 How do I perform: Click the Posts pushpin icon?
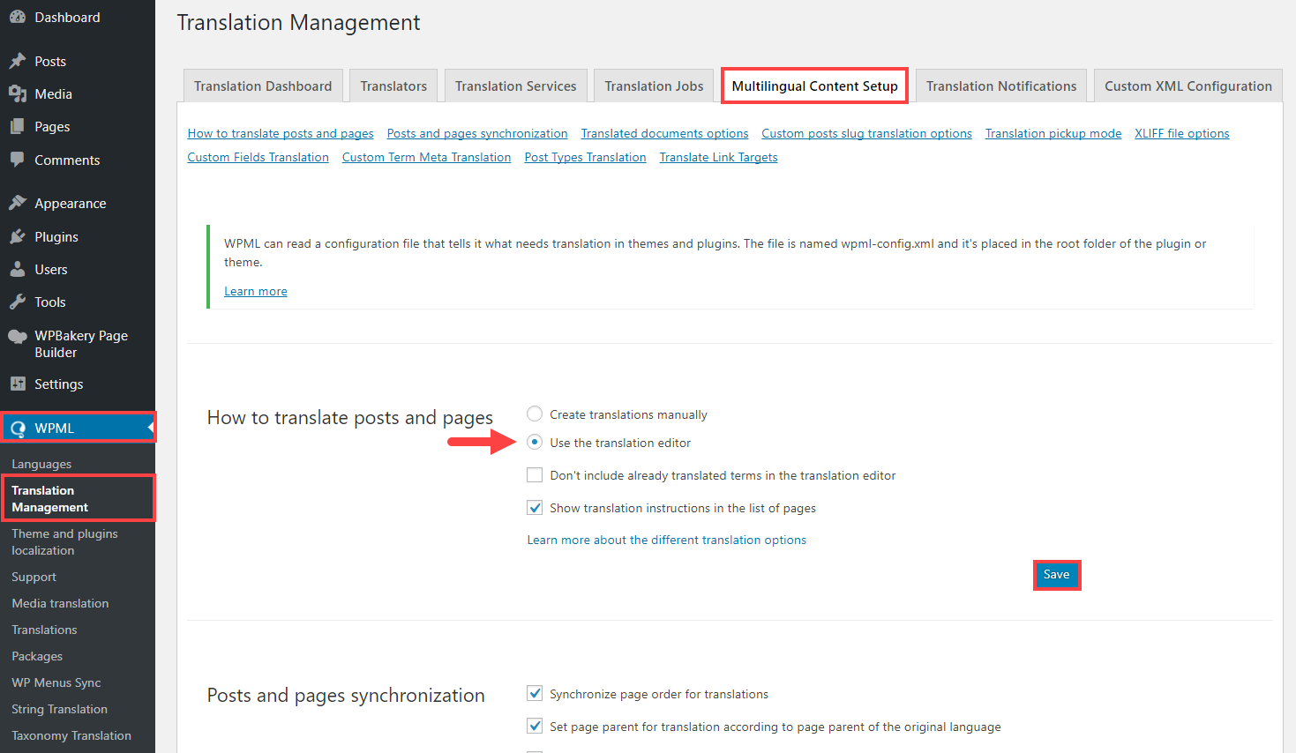18,61
